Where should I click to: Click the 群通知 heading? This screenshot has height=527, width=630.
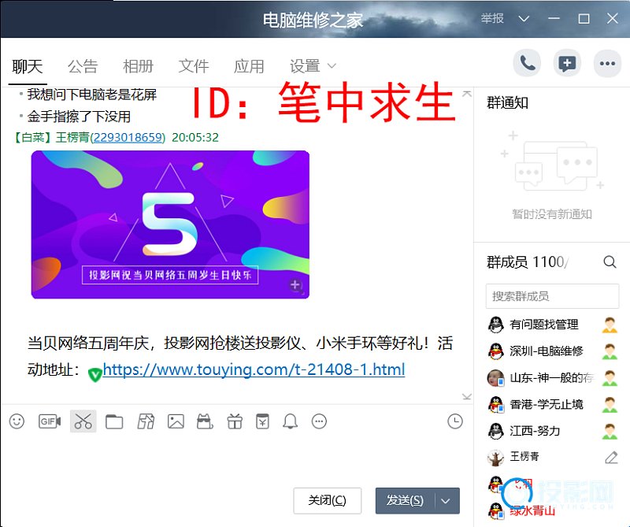[x=507, y=103]
